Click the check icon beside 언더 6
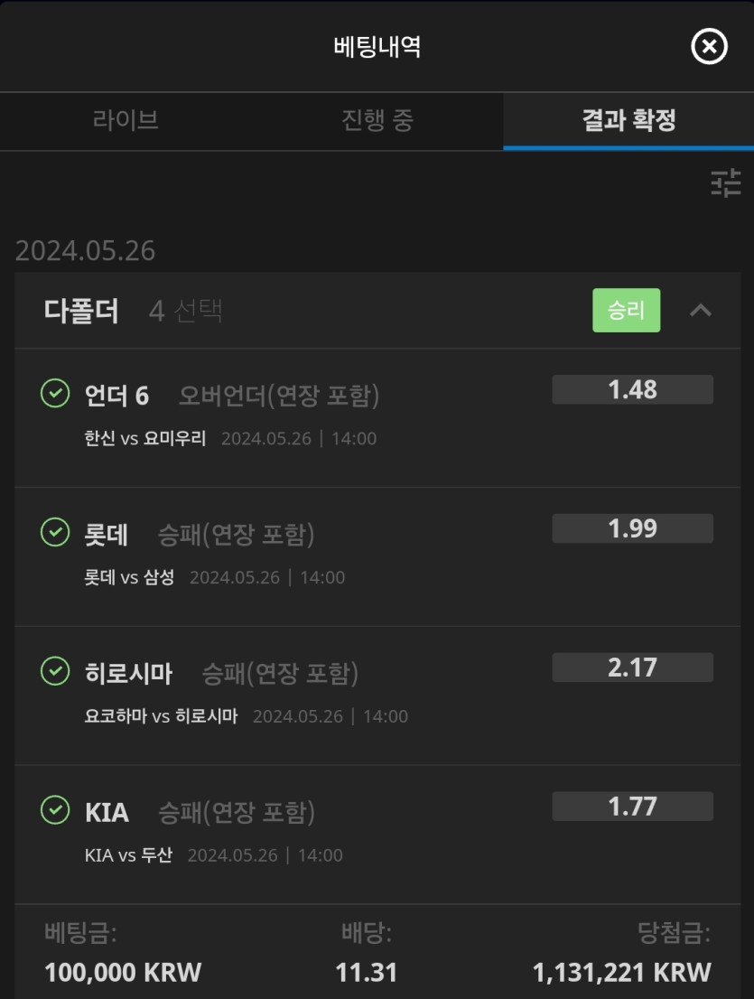The height and width of the screenshot is (999, 754). tap(55, 394)
